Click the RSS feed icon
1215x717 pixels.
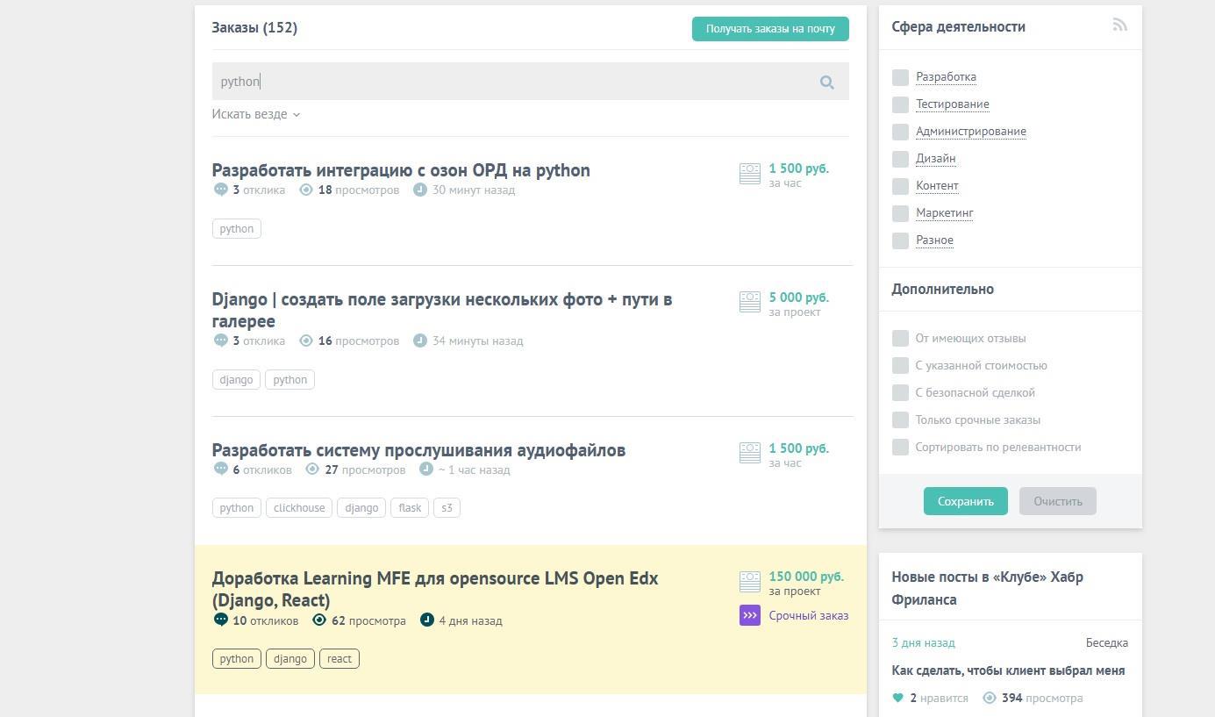[x=1119, y=25]
